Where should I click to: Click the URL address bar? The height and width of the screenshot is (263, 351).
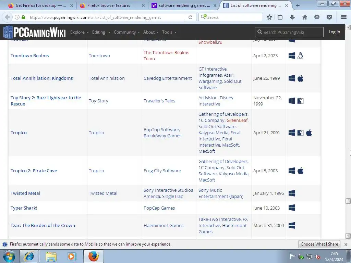coord(107,17)
